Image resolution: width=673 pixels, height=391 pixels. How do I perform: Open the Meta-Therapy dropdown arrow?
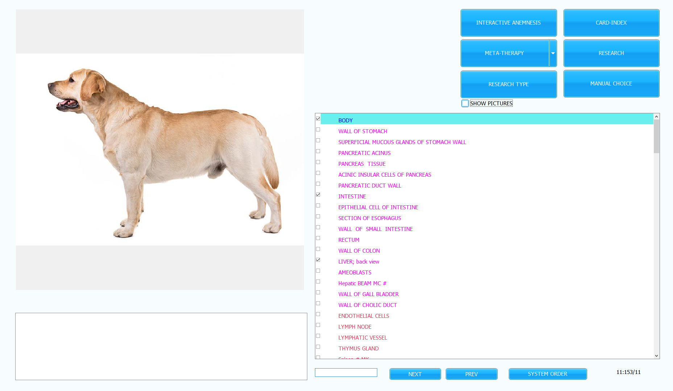click(x=553, y=53)
